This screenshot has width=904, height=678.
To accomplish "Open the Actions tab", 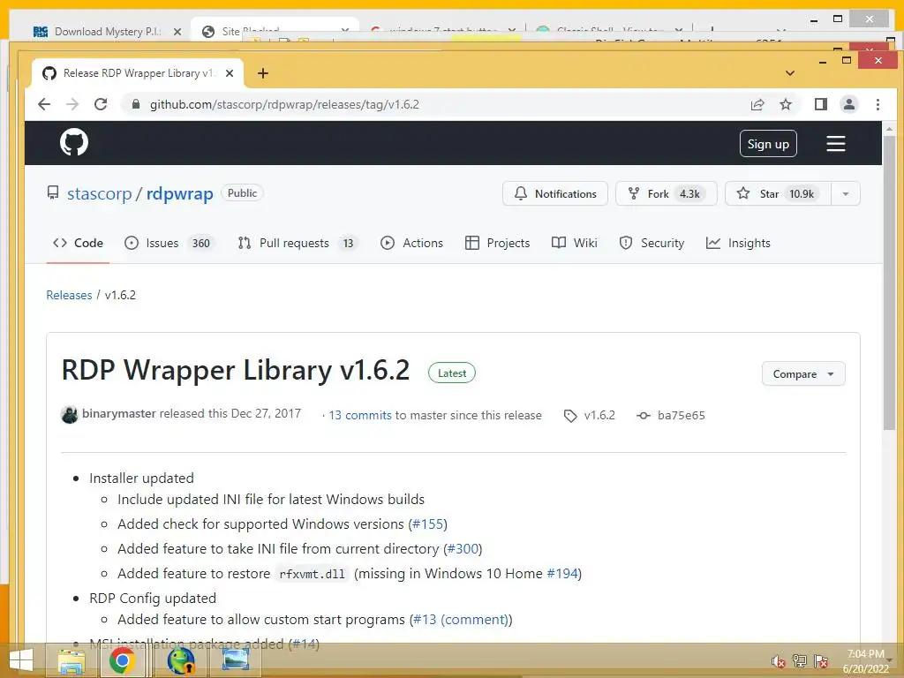I will [411, 244].
